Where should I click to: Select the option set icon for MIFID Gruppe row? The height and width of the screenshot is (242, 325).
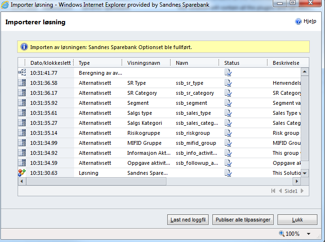22,142
